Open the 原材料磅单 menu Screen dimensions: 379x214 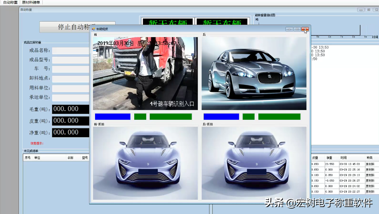pos(31,2)
